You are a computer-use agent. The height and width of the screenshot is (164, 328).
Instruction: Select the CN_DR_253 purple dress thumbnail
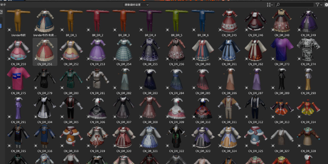(98, 50)
